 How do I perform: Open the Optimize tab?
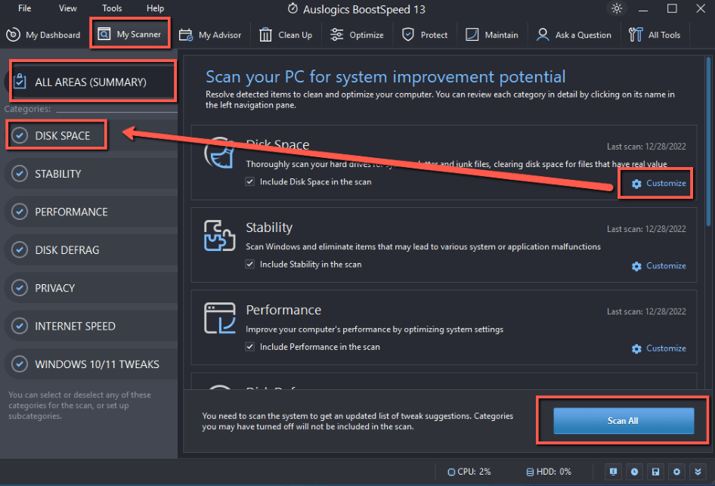(x=357, y=35)
